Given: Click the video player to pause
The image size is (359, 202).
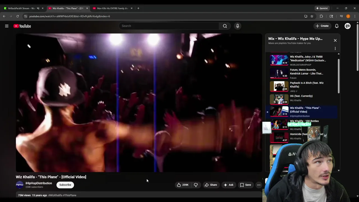Looking at the screenshot, I should (139, 103).
